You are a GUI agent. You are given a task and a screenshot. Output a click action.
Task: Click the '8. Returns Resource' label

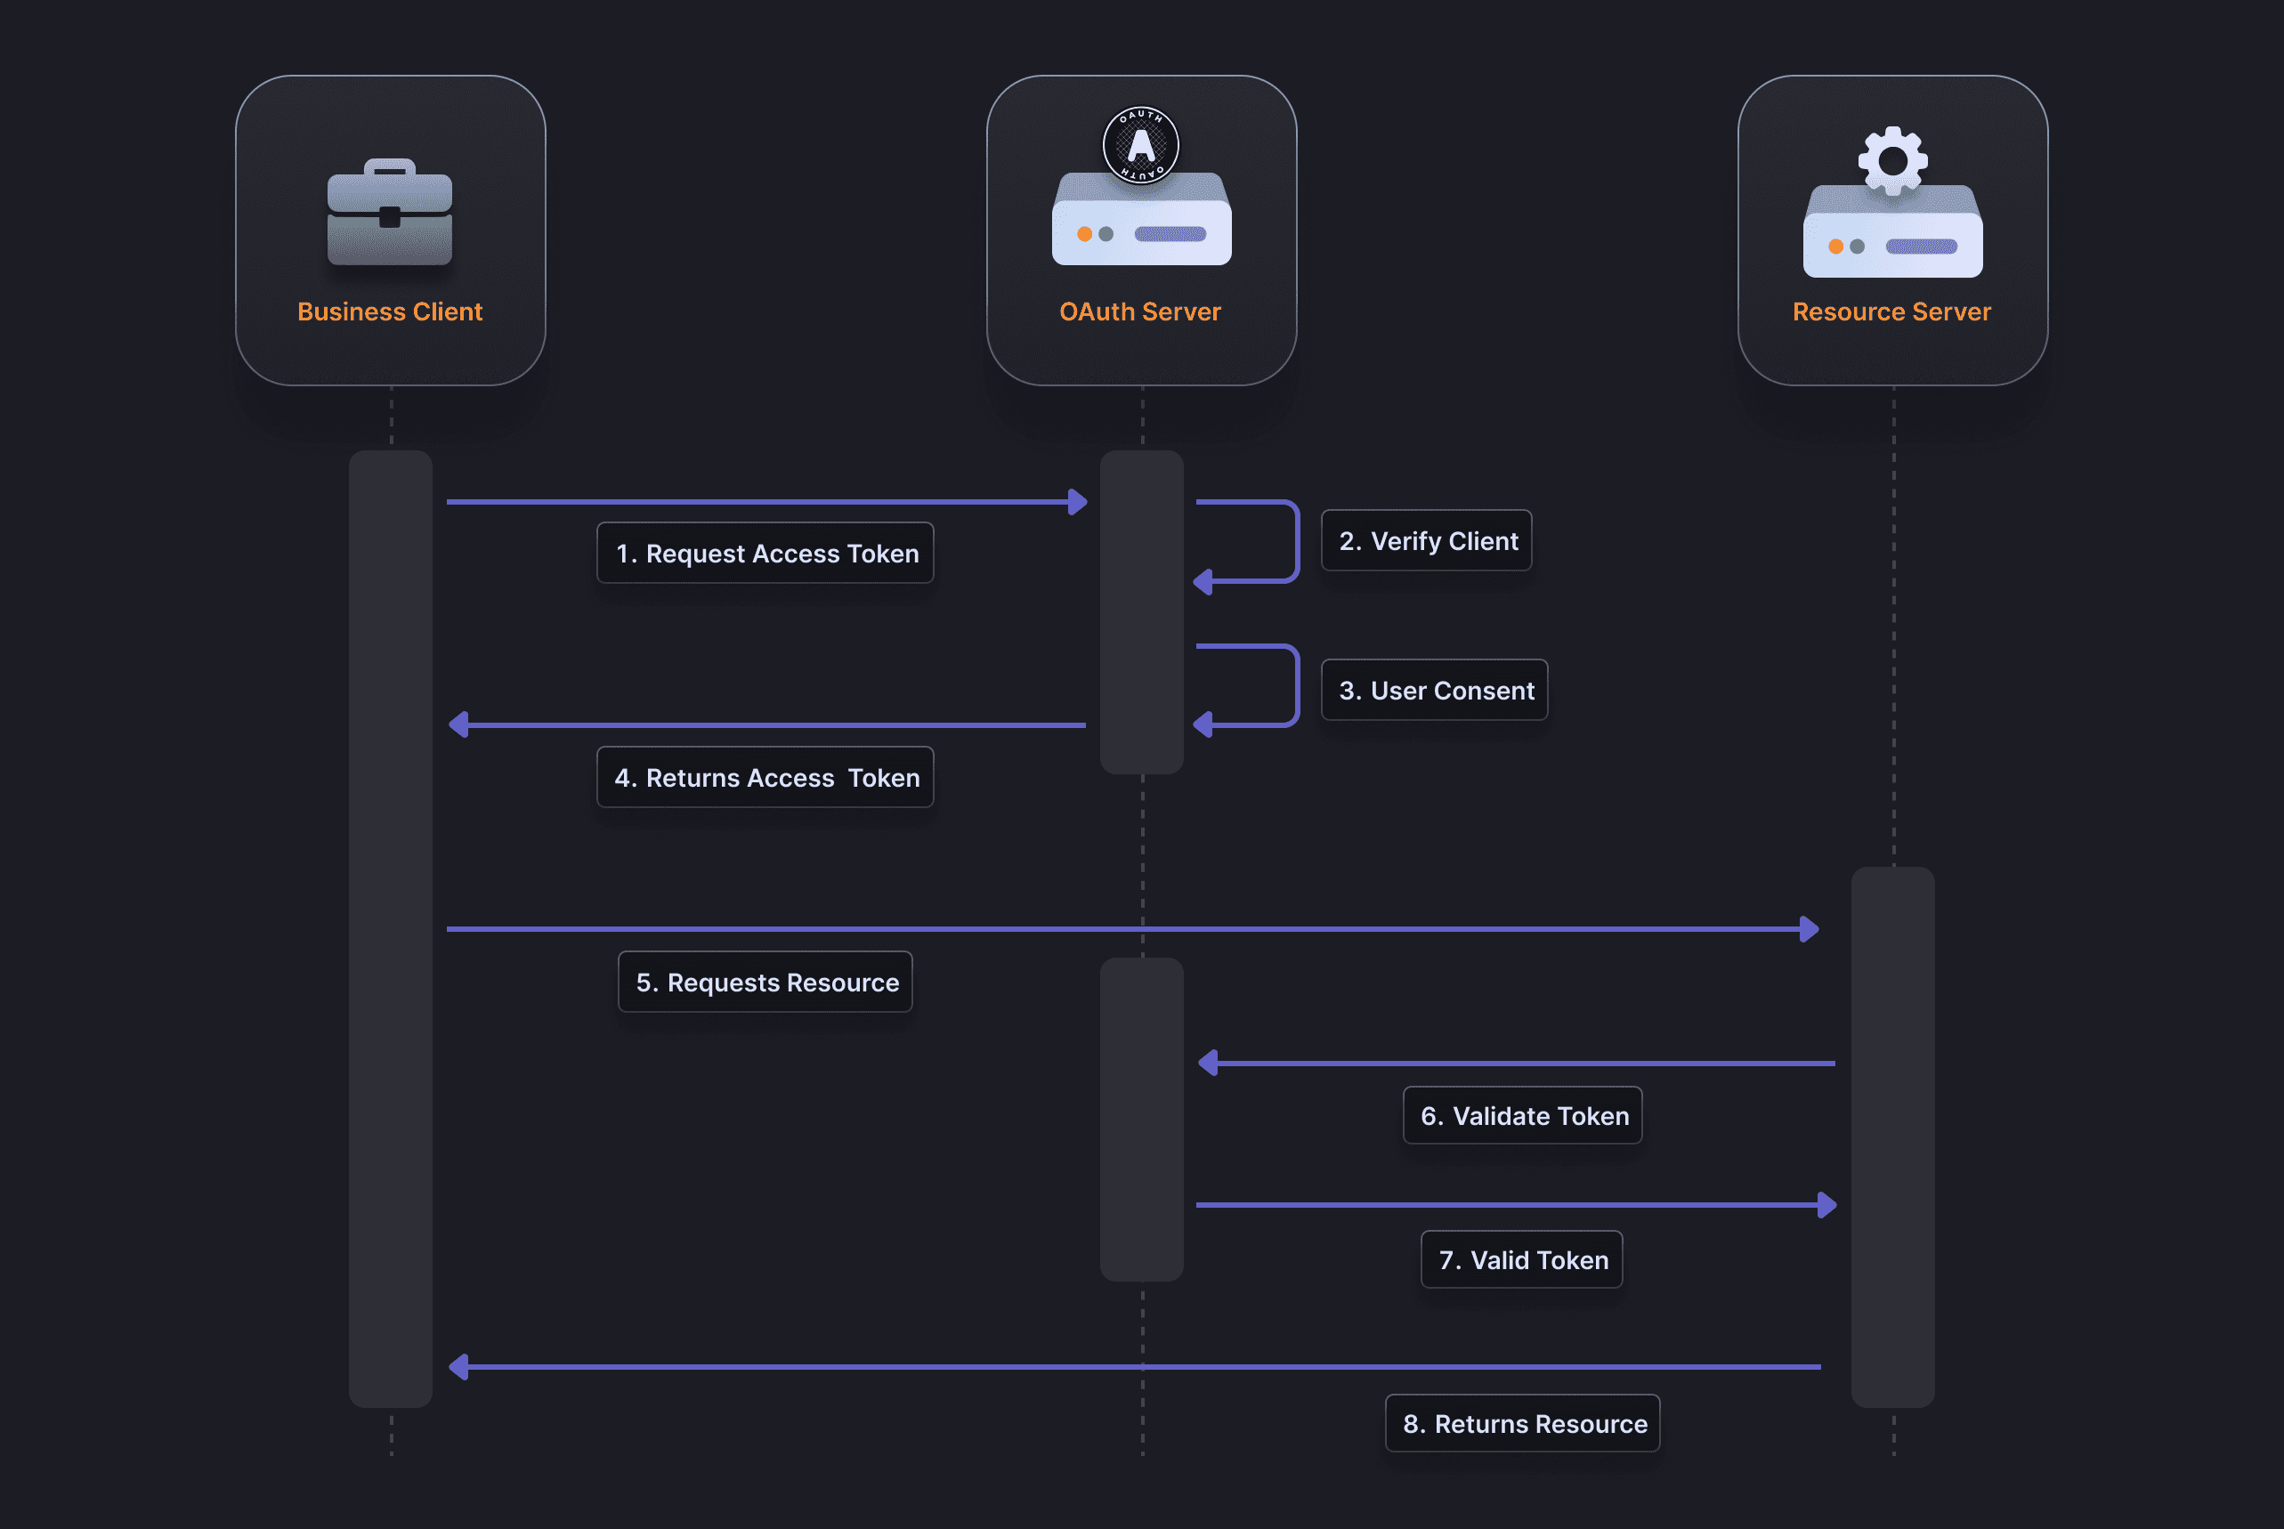point(1521,1423)
